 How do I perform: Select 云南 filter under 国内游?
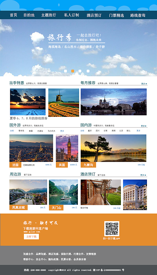106,131
